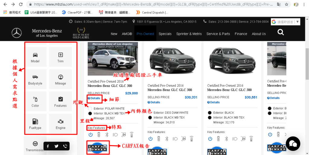Image resolution: width=309 pixels, height=155 pixels.
Task: Open the $30,331 Mercedes-Benz GLC 300 title
Action: click(170, 90)
